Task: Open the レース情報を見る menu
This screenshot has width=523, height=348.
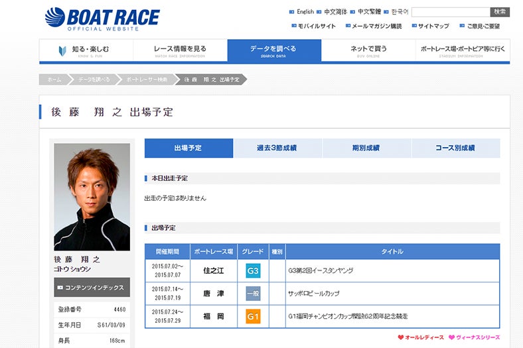Action: pos(180,50)
